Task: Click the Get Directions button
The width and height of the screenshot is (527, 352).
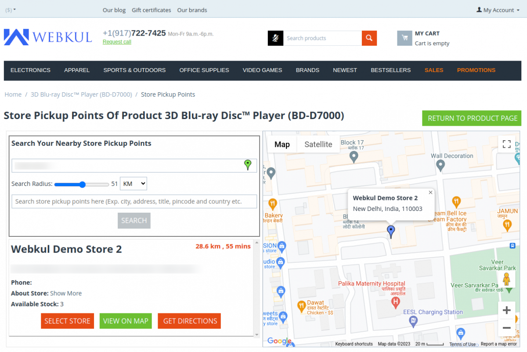Action: (x=190, y=321)
